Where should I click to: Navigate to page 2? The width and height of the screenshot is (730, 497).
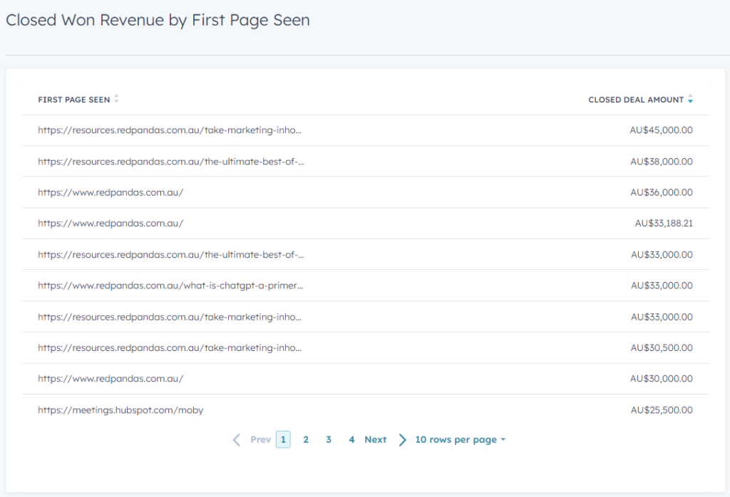pos(306,439)
